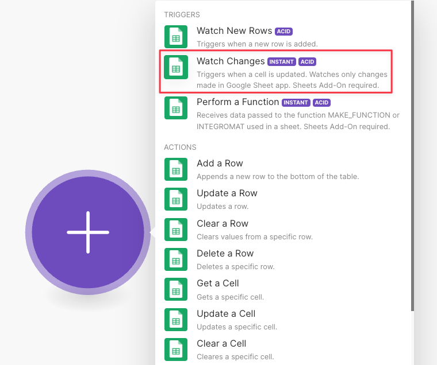Select Google Sheets icon for Update a Row
Screen dimensions: 437x365
(176, 199)
